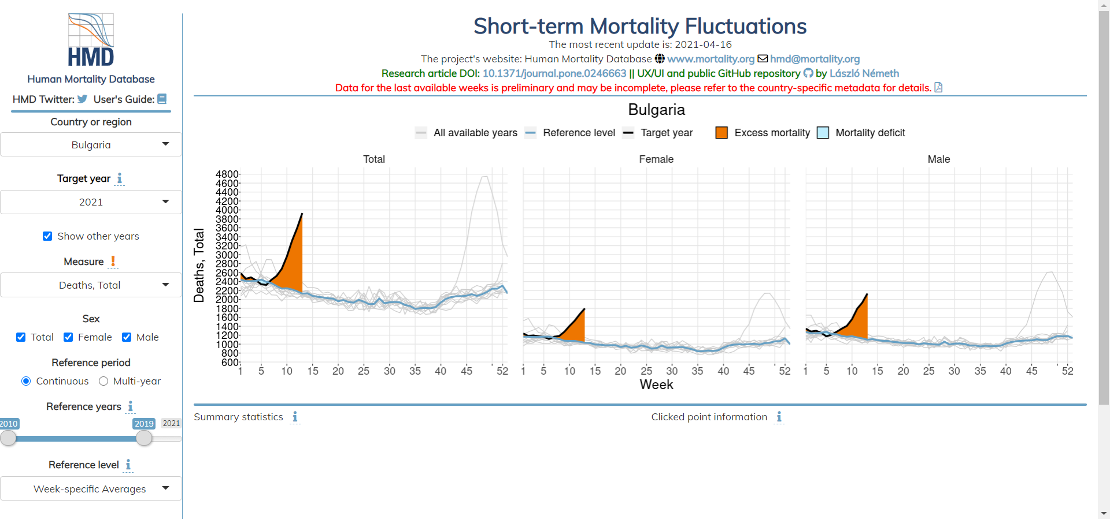Click the Summary statistics info icon
1110x519 pixels.
click(295, 417)
